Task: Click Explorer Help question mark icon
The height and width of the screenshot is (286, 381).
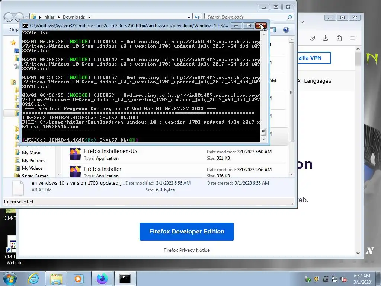Action: click(286, 30)
